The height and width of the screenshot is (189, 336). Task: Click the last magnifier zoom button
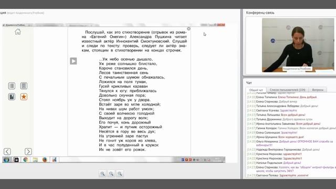click(x=120, y=174)
